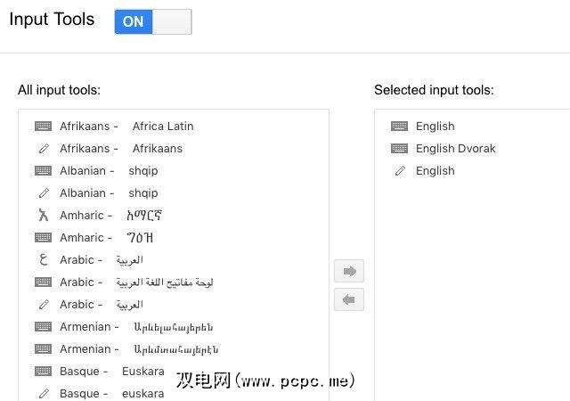Select Amharic transliteration entry text
This screenshot has width=570, height=401.
click(110, 216)
